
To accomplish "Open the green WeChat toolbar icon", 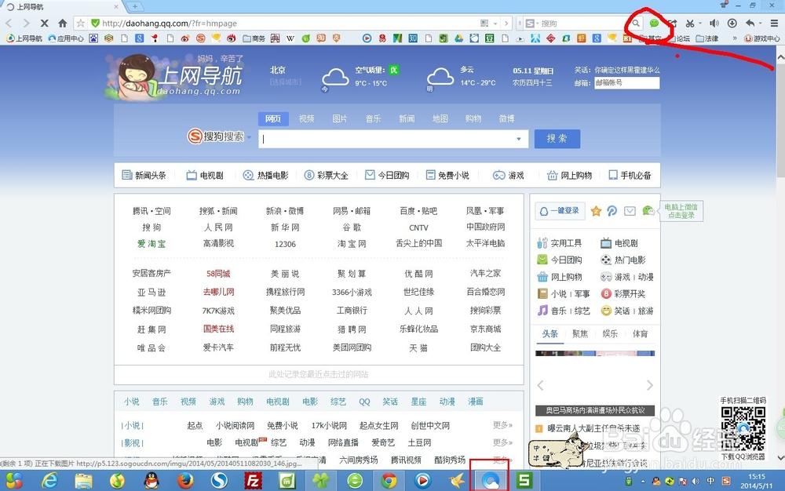I will (654, 23).
